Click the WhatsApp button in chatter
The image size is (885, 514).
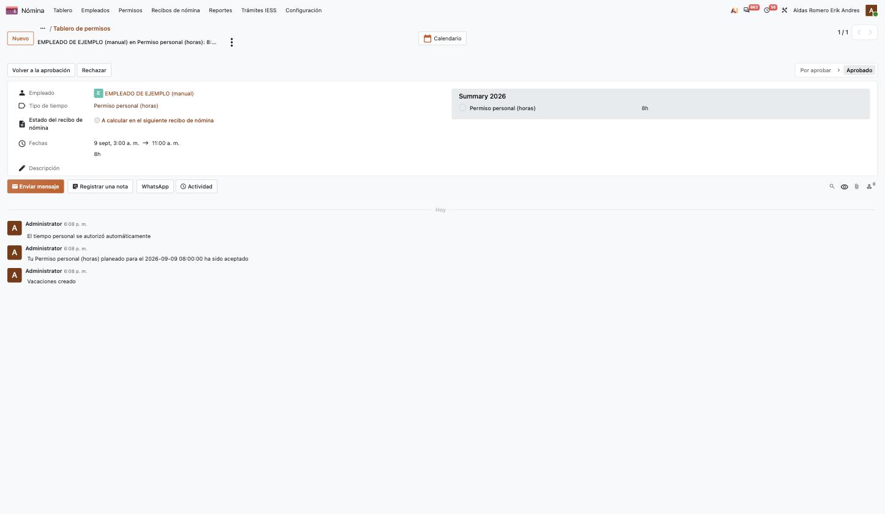click(x=155, y=187)
